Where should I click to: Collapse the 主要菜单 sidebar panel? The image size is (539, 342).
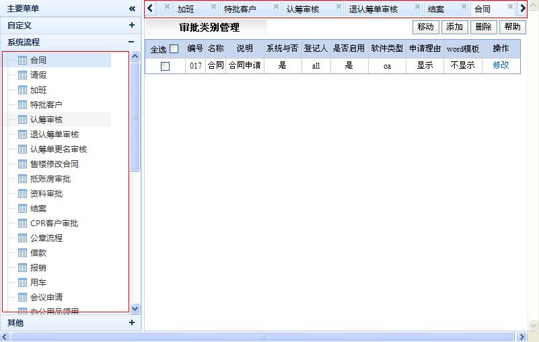click(132, 9)
